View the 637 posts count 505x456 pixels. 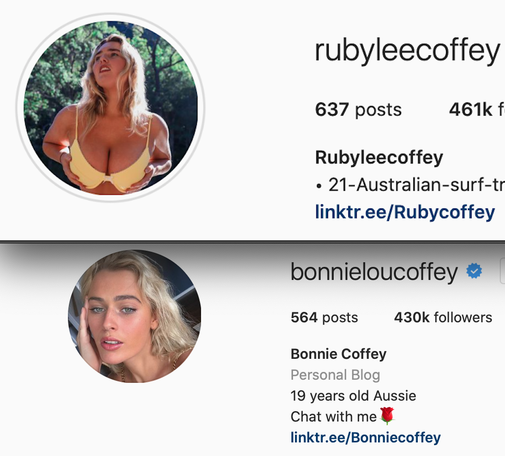358,110
